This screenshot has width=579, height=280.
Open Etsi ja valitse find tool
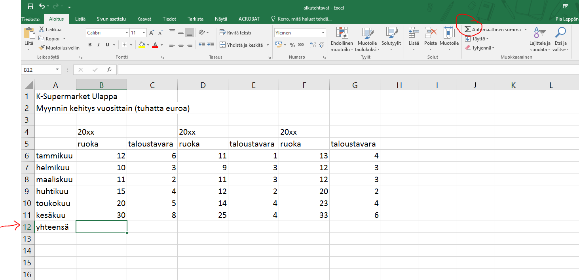tap(560, 40)
